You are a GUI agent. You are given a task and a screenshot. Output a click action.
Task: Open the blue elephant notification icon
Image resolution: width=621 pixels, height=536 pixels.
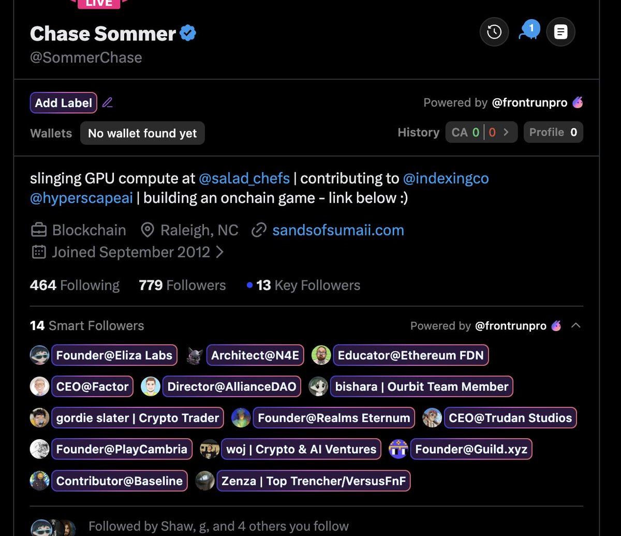tap(529, 31)
